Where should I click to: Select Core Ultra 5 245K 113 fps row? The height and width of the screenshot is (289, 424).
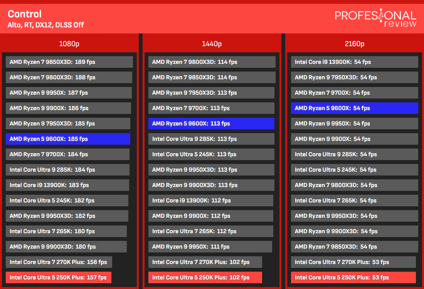click(212, 154)
